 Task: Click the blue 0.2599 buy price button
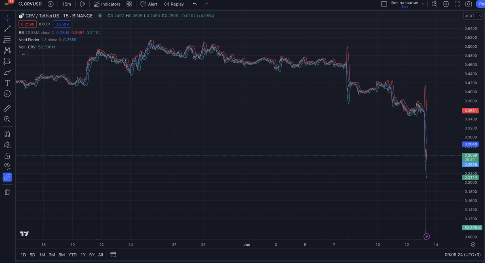coord(62,24)
